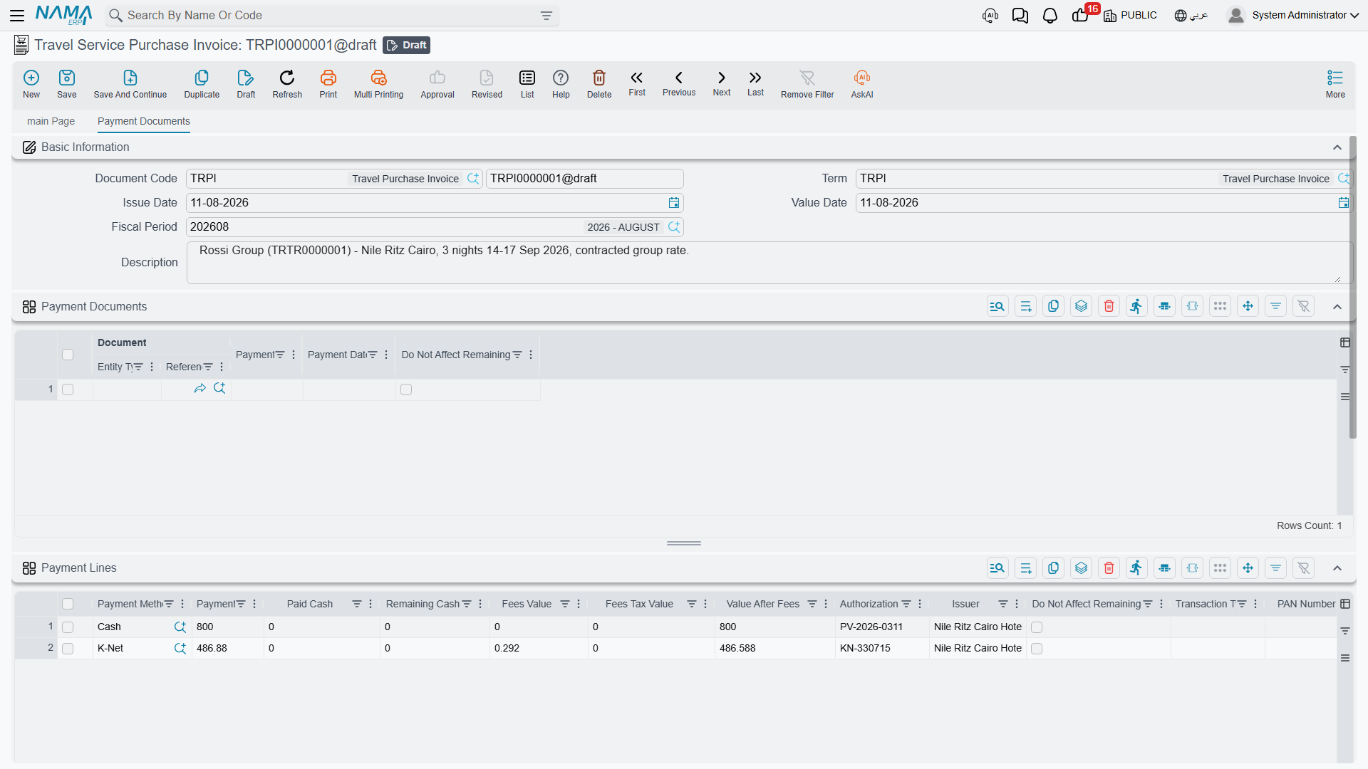Open Remaining Cash column menu
Screen dimensions: 1368x769
click(480, 604)
